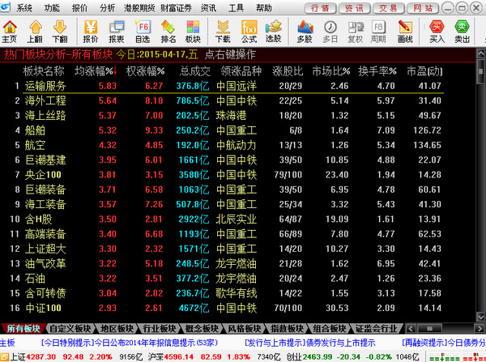The width and height of the screenshot is (486, 362).
Task: Click the 多股 multi-stock view icon
Action: pyautogui.click(x=305, y=31)
